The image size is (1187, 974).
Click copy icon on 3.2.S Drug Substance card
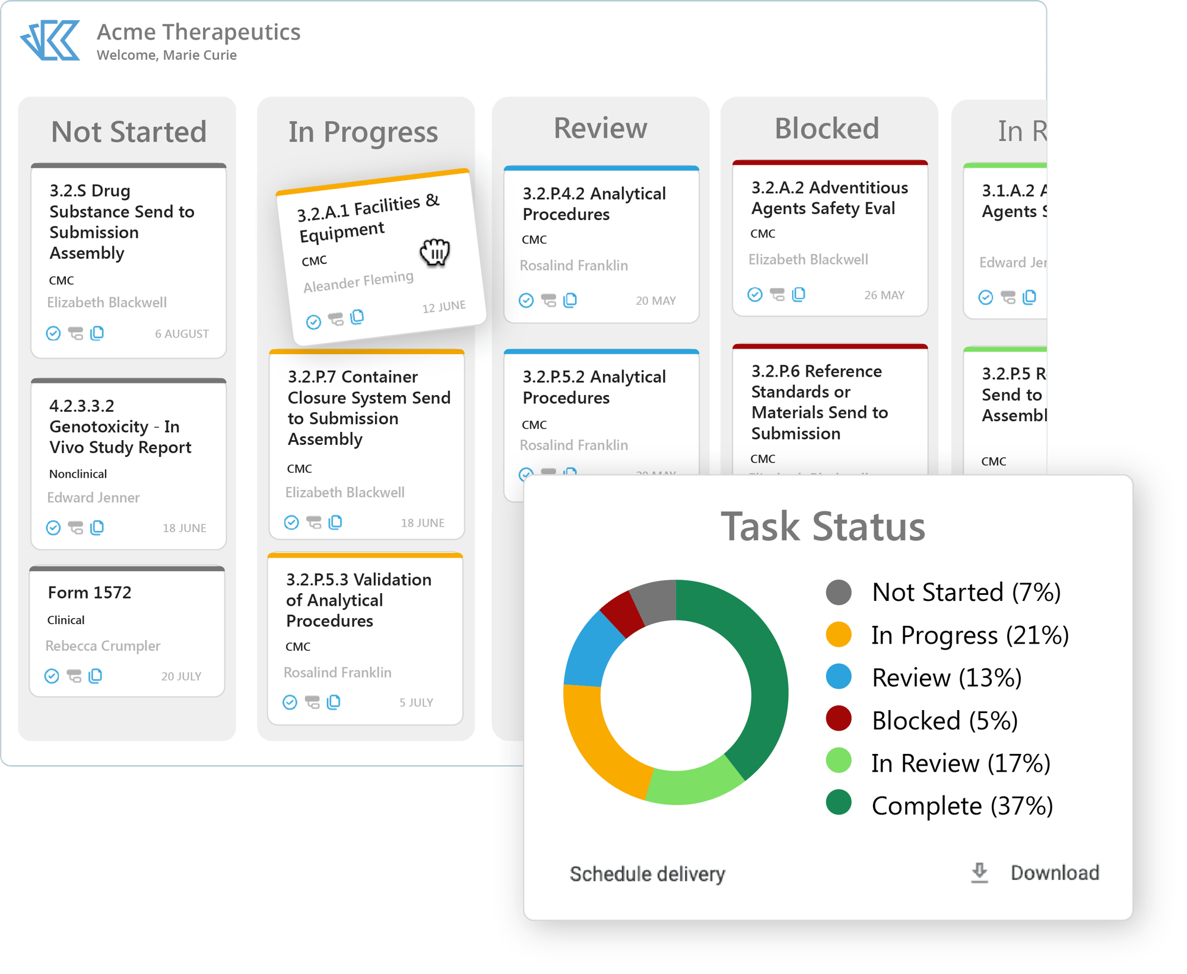[97, 333]
